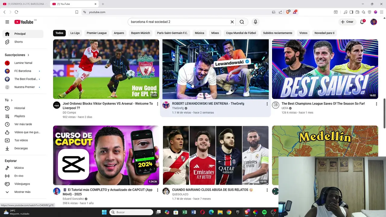The image size is (386, 217).
Task: Open Brave VPN shield icon
Action: point(369,12)
